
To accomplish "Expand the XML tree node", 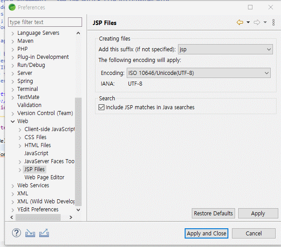I will coord(13,194).
